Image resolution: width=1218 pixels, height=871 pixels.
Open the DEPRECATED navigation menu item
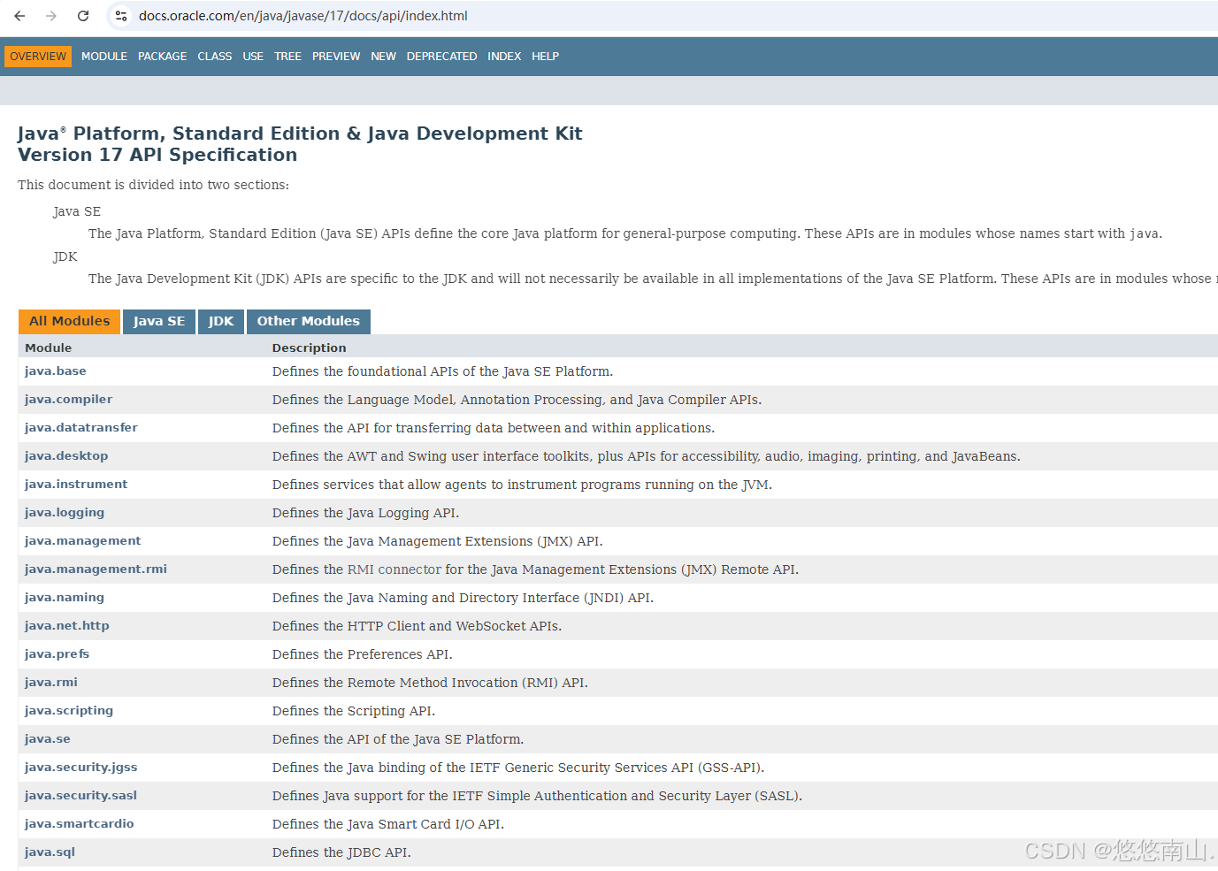click(x=441, y=56)
